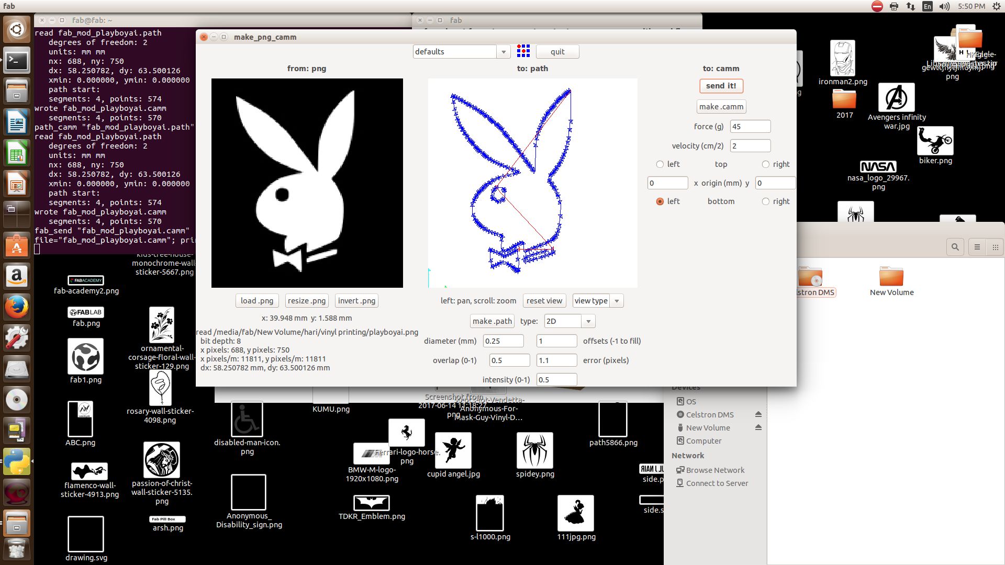Select Computer in Devices sidebar

click(x=703, y=441)
